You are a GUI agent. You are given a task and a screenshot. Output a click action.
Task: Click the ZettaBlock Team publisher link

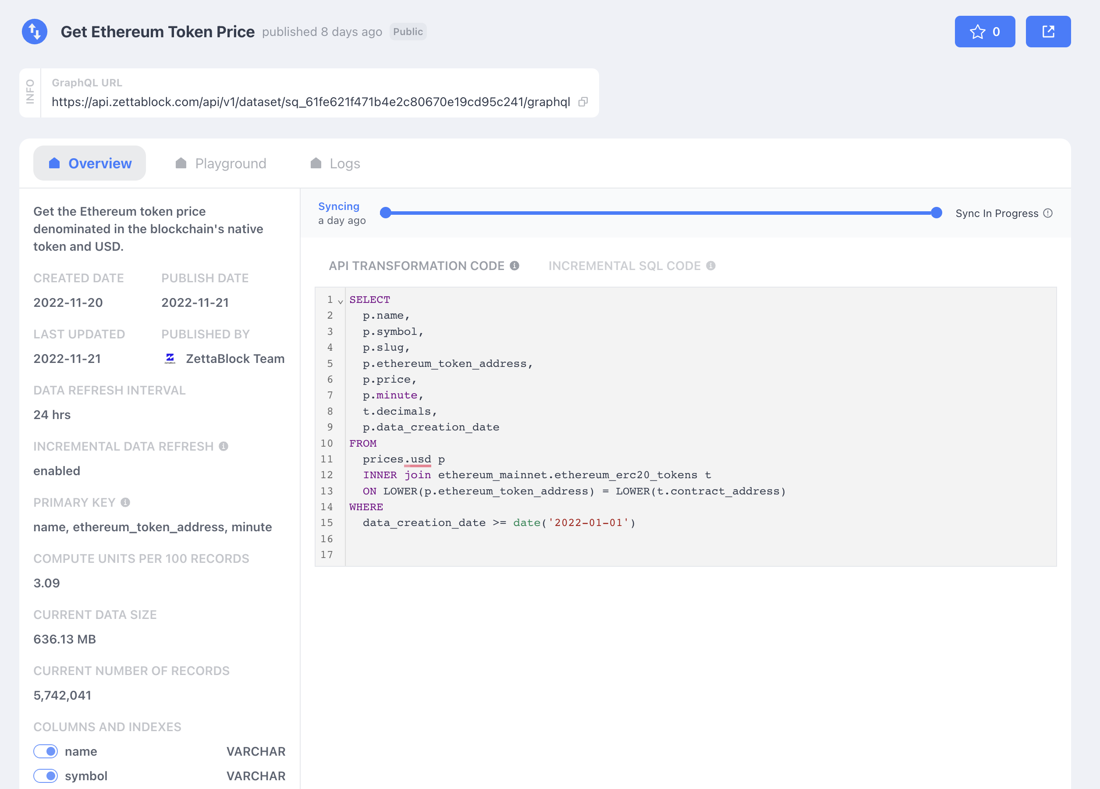click(x=235, y=359)
